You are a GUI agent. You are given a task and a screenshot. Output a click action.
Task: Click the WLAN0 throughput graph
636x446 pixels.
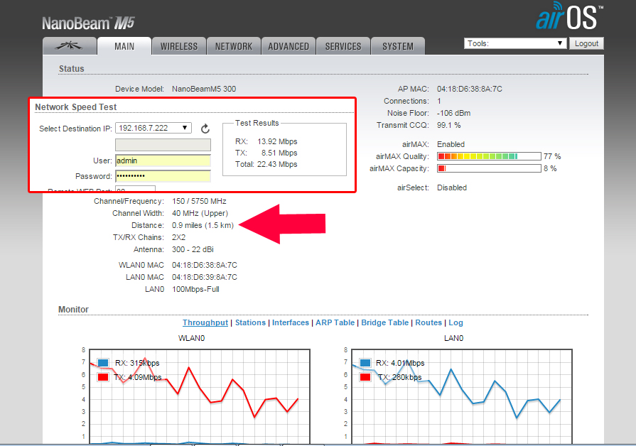tap(200, 396)
